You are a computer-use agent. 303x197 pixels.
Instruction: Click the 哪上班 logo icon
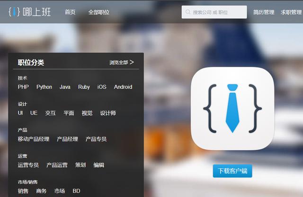15,12
